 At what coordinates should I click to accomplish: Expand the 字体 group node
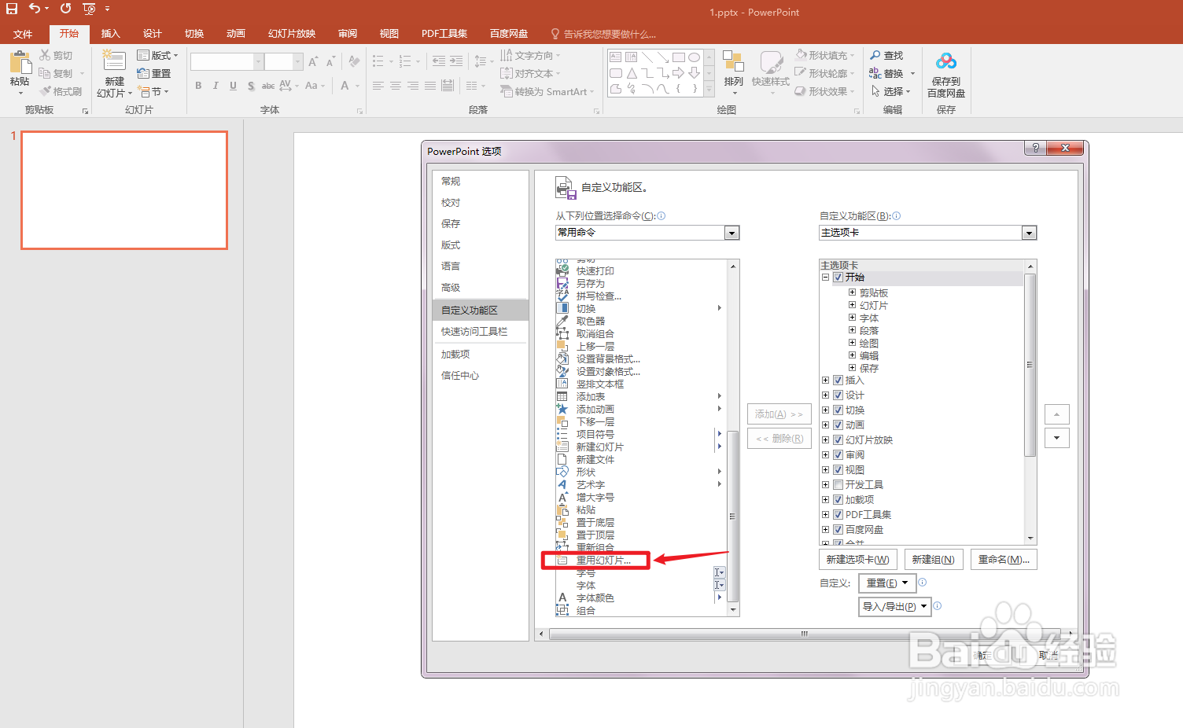852,318
